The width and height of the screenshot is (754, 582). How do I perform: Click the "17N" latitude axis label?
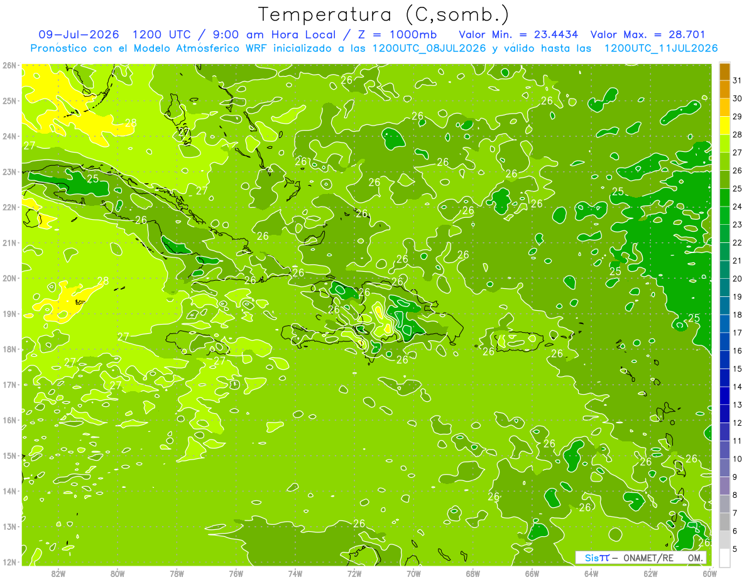coord(9,385)
